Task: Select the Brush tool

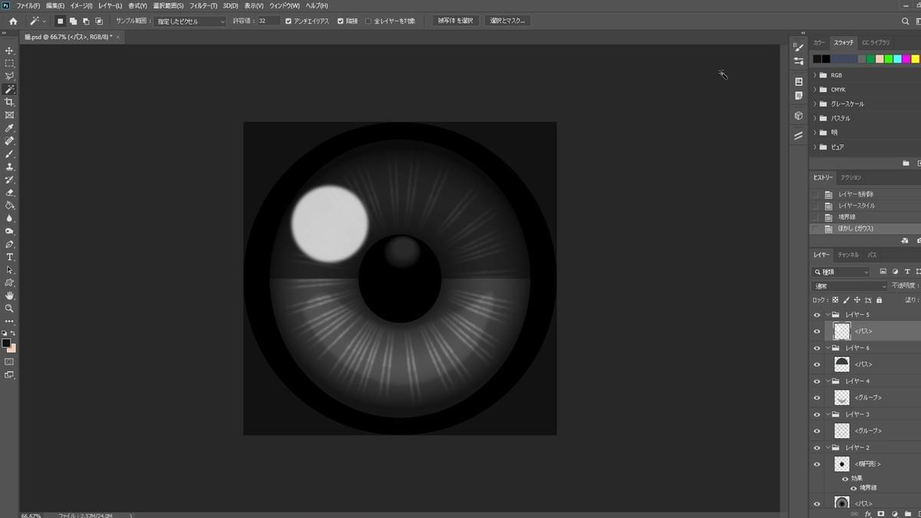Action: point(9,153)
